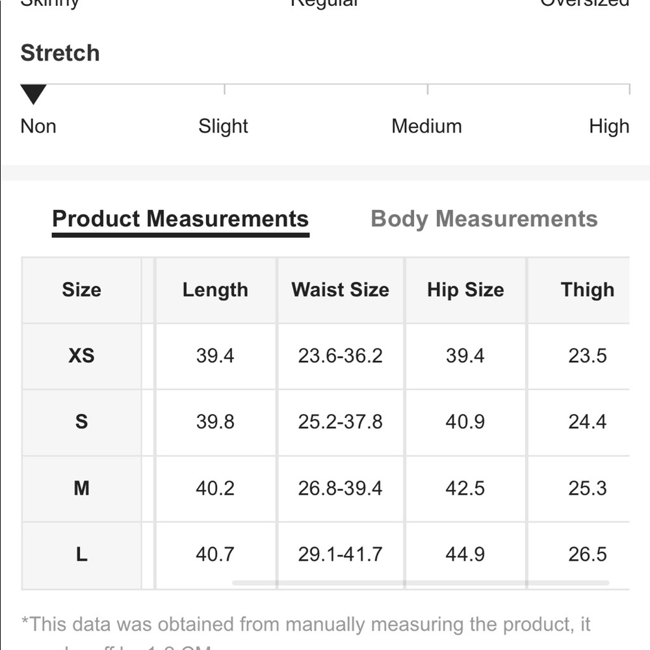The width and height of the screenshot is (650, 650).
Task: Click the Medium stretch level label
Action: point(426,126)
